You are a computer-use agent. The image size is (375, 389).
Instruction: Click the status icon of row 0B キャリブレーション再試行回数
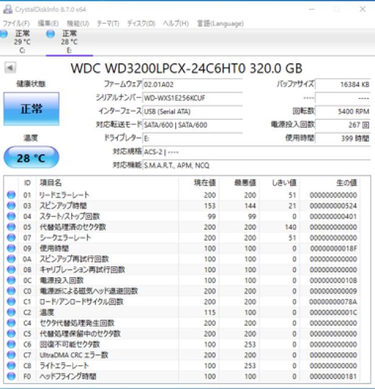11,270
